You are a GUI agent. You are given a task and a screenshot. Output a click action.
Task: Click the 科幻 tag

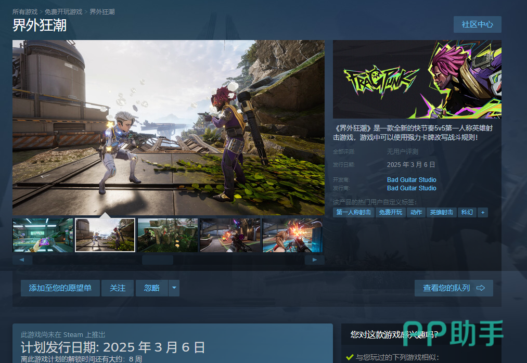467,212
